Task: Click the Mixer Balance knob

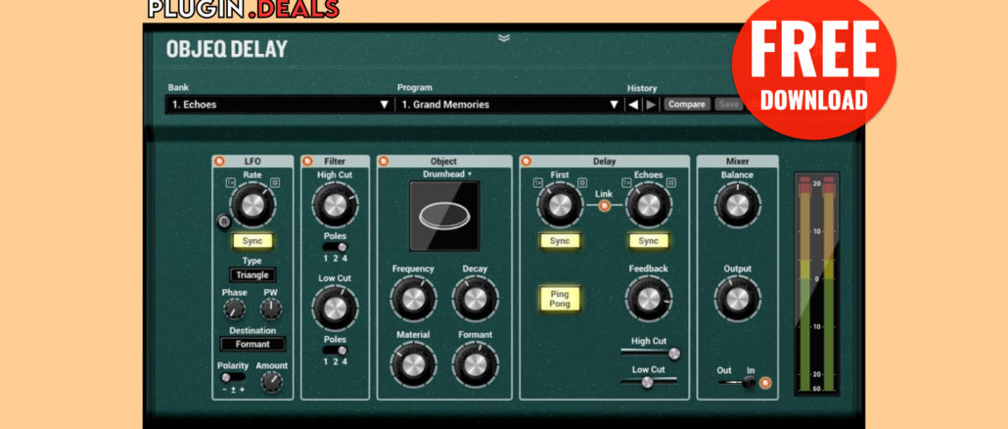Action: (x=737, y=205)
